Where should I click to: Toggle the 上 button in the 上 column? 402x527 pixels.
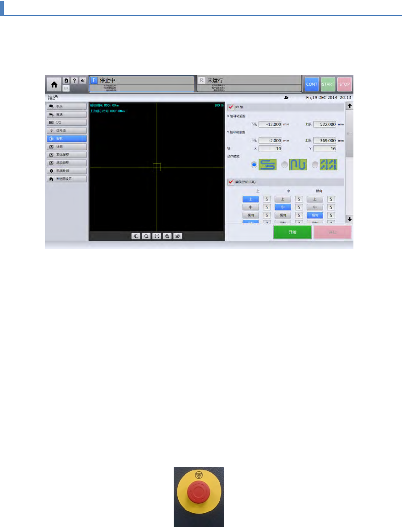pos(250,199)
